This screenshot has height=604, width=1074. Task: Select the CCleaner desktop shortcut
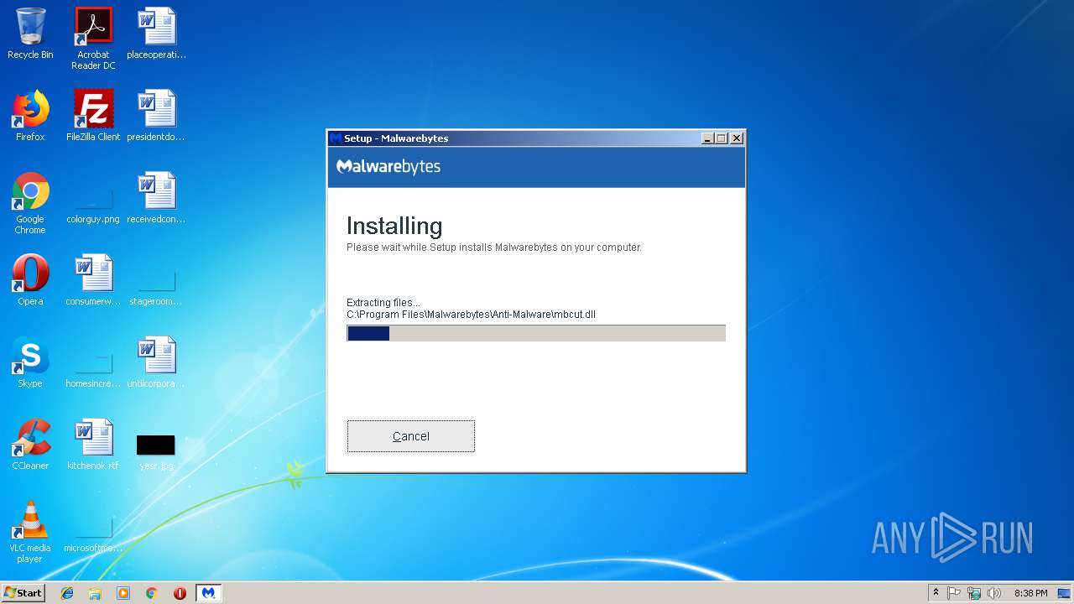coord(30,445)
